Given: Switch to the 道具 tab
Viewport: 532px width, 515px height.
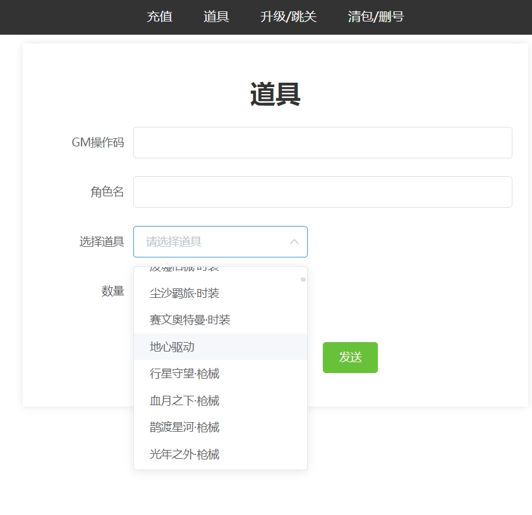Looking at the screenshot, I should (x=215, y=17).
